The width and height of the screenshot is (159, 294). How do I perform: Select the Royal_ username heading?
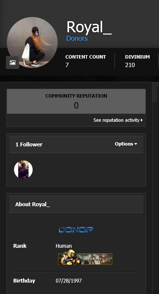pos(89,27)
